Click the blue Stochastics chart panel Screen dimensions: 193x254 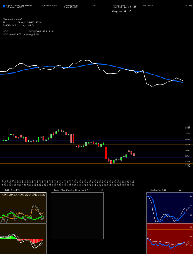169,208
